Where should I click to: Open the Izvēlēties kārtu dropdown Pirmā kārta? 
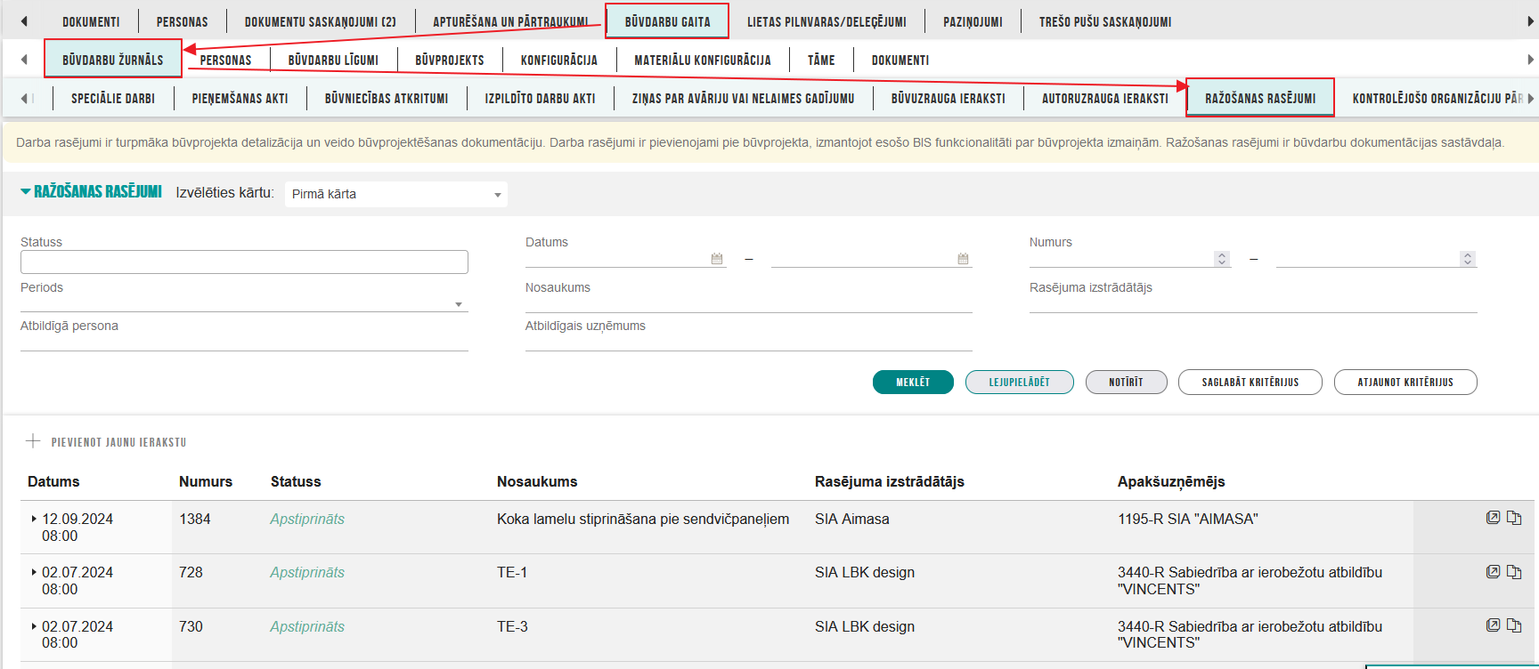pos(396,194)
